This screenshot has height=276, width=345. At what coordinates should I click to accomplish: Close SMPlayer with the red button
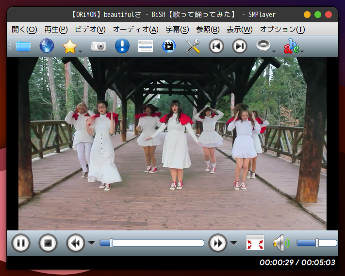coord(329,15)
